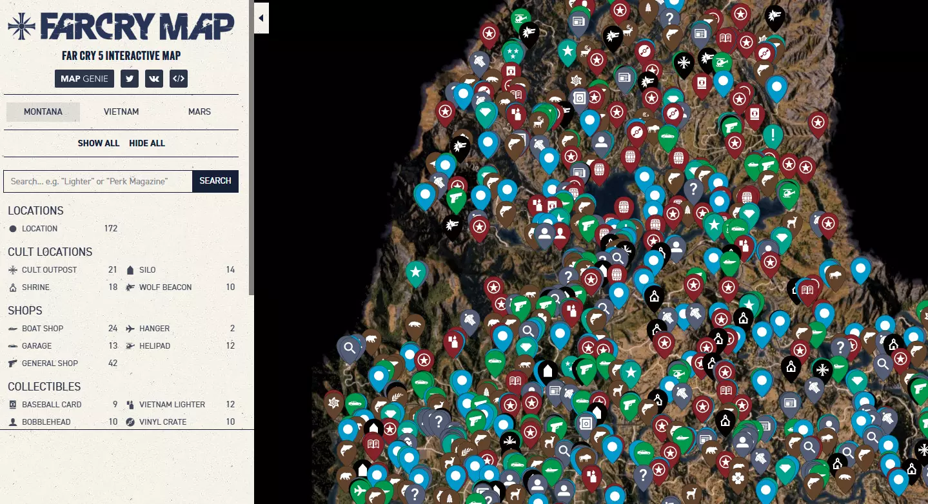Toggle Vietnam Lighter markers

181,405
